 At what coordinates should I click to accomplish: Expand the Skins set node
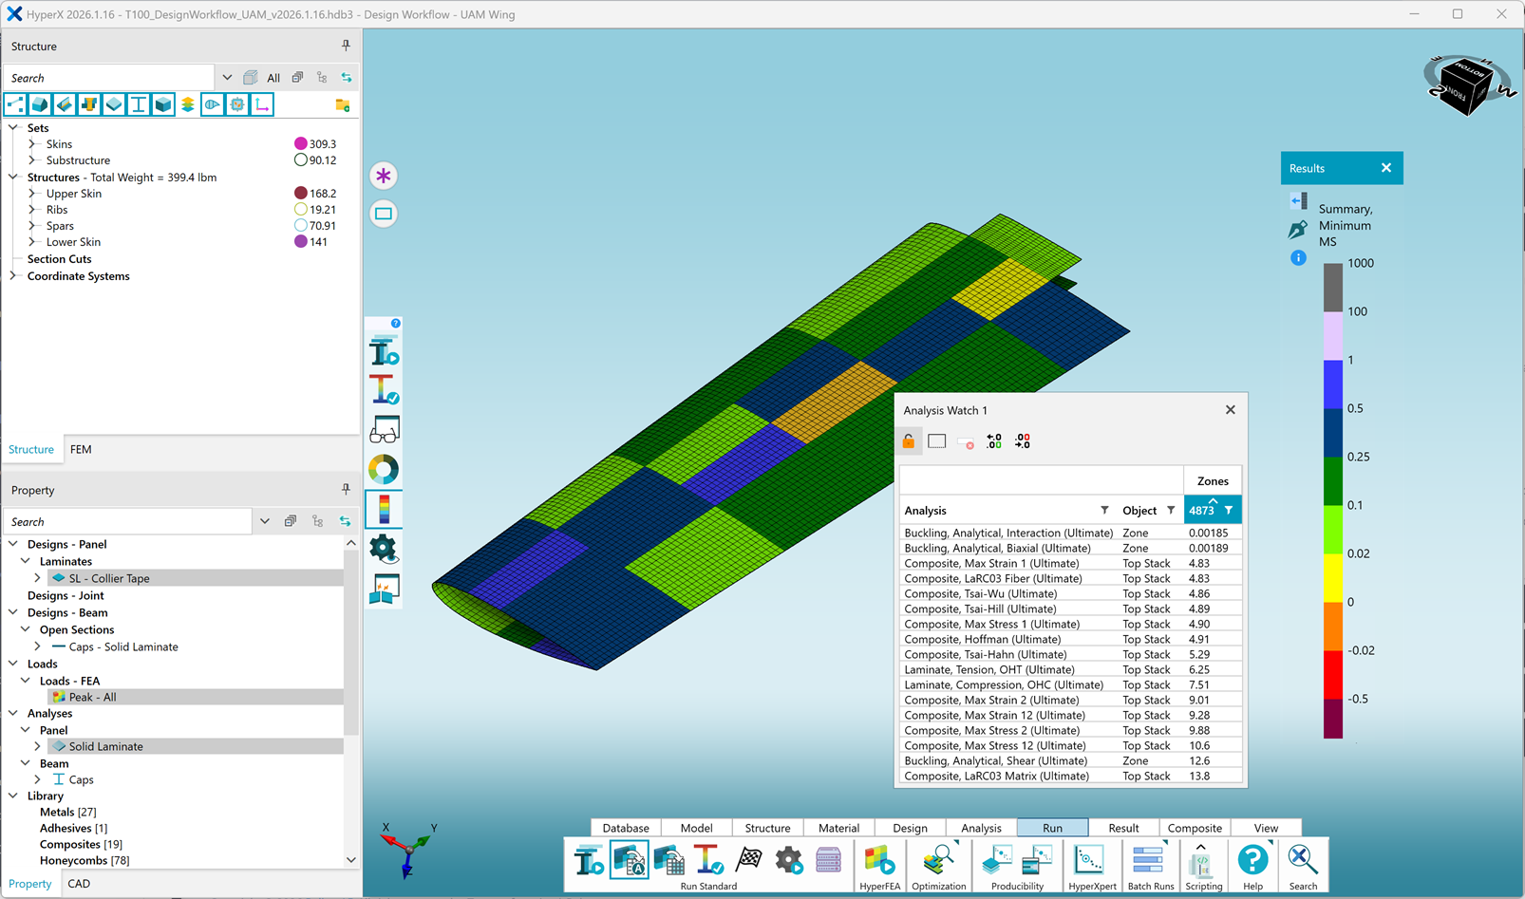pyautogui.click(x=32, y=144)
